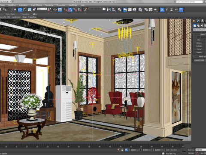Click the Select by Name icon
This screenshot has height=155, width=206.
tap(5, 9)
